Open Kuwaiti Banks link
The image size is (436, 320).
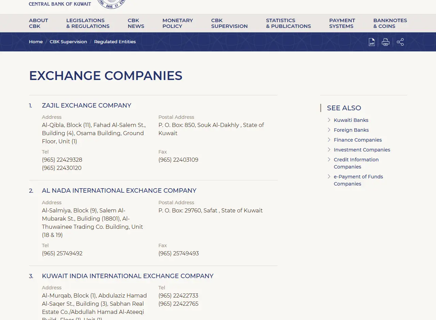coord(351,120)
